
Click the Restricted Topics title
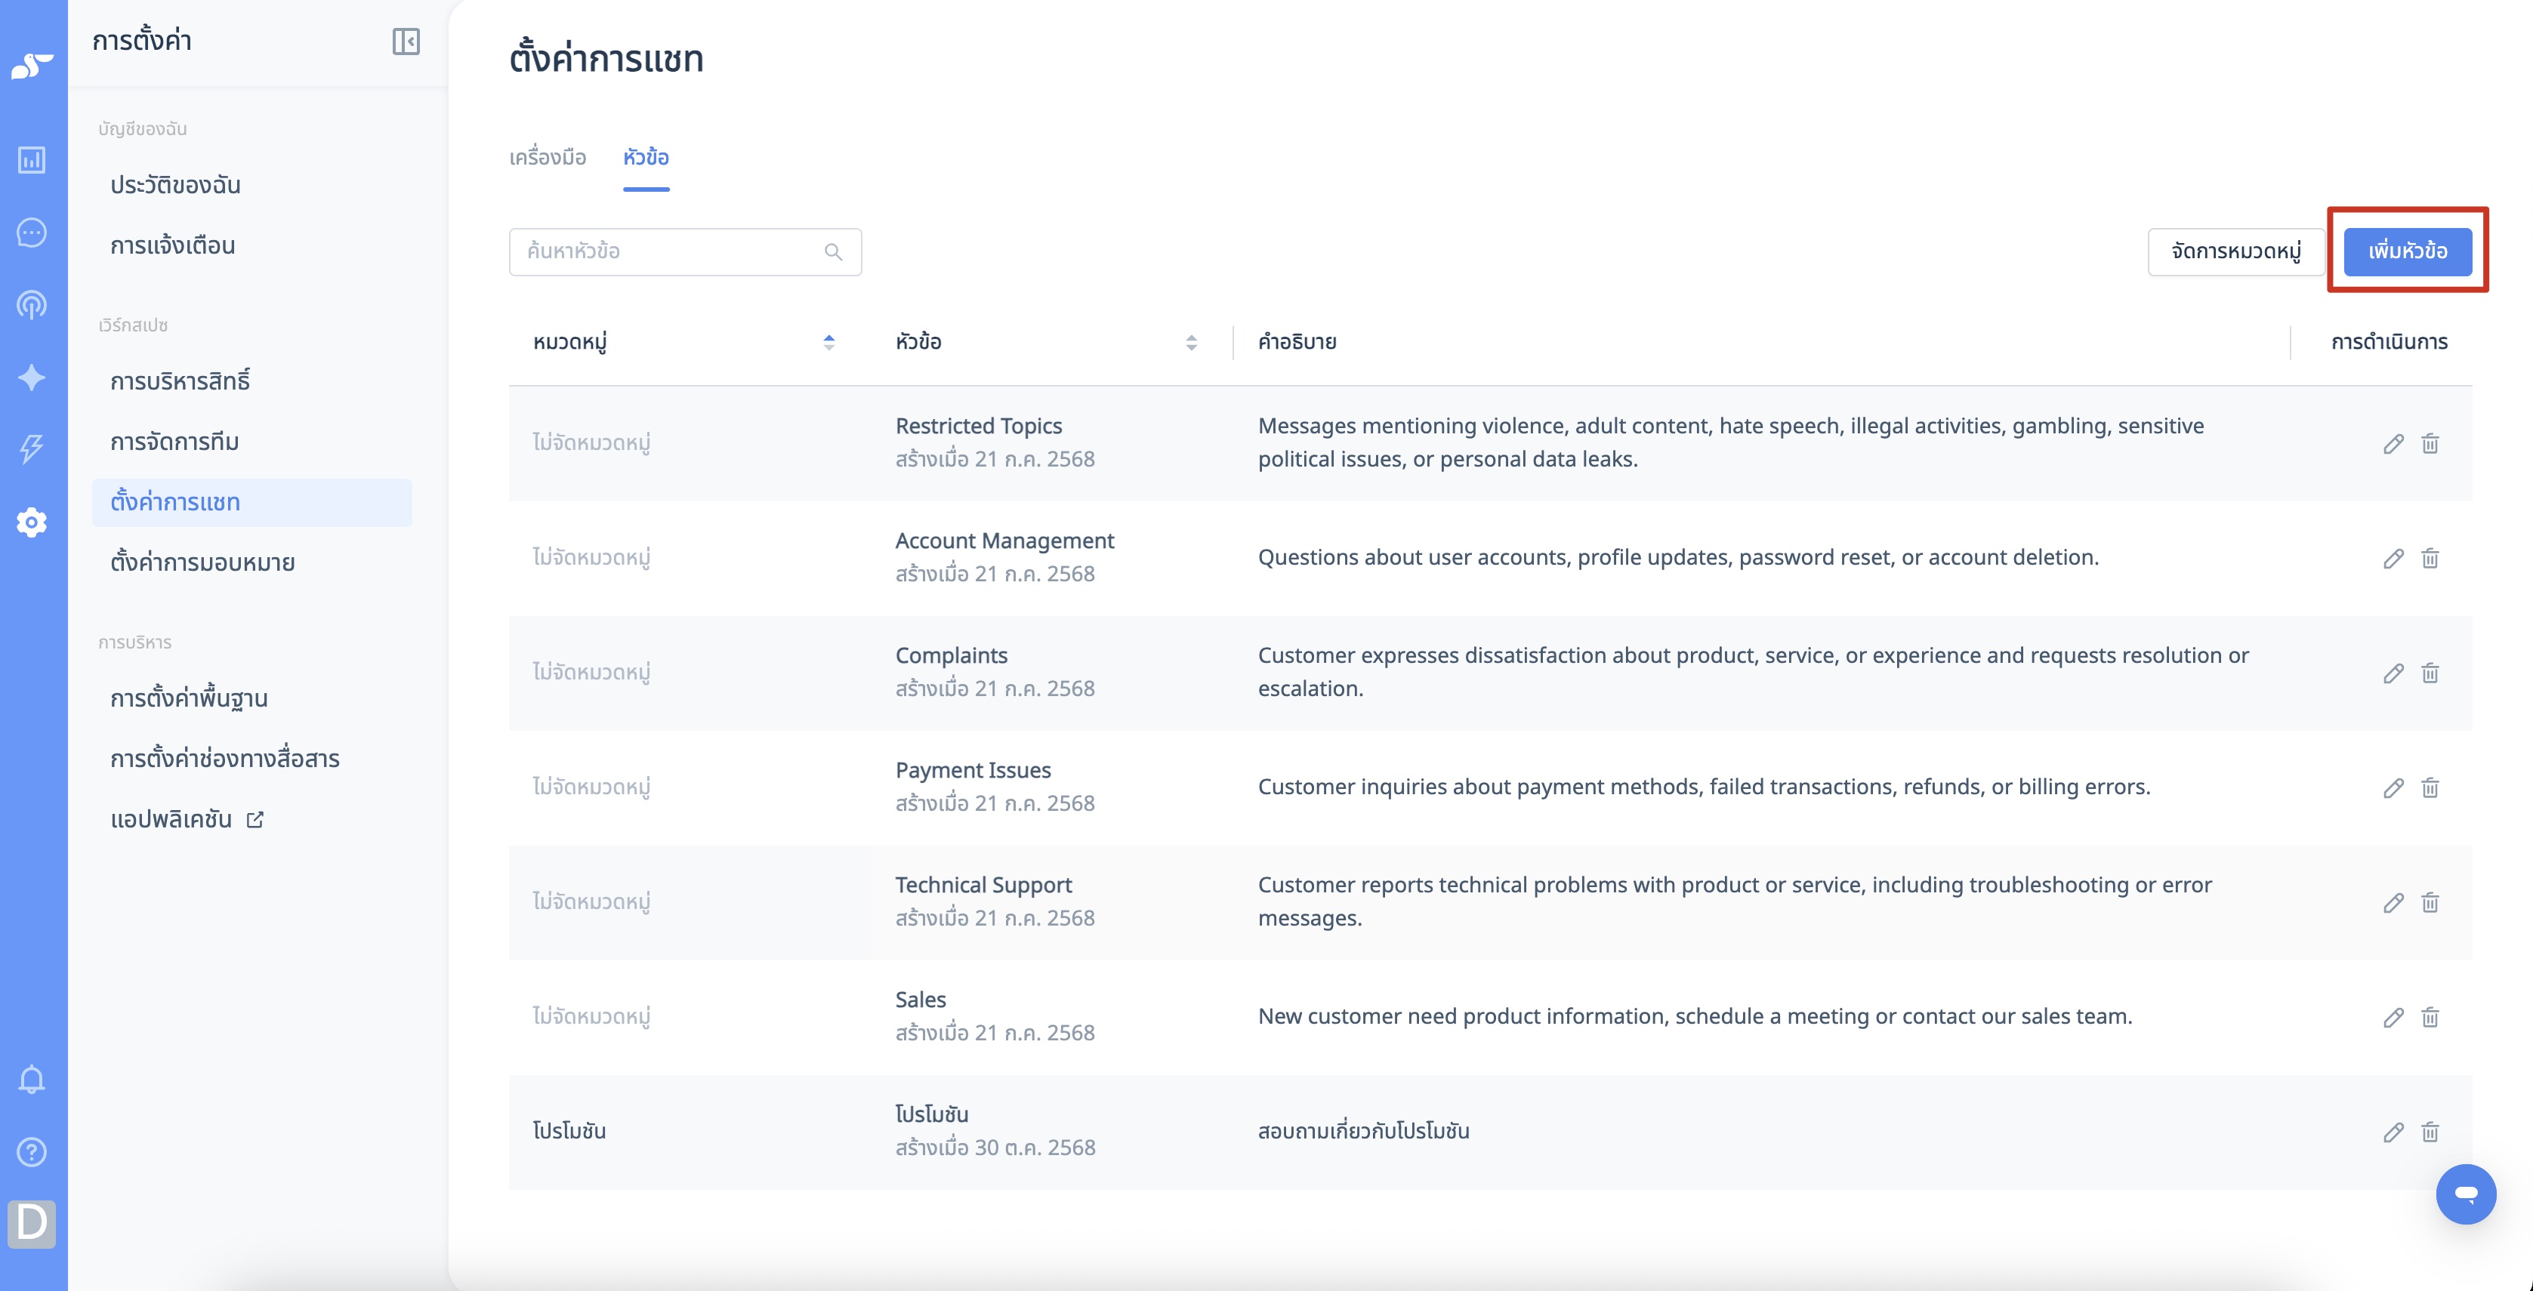pos(979,426)
